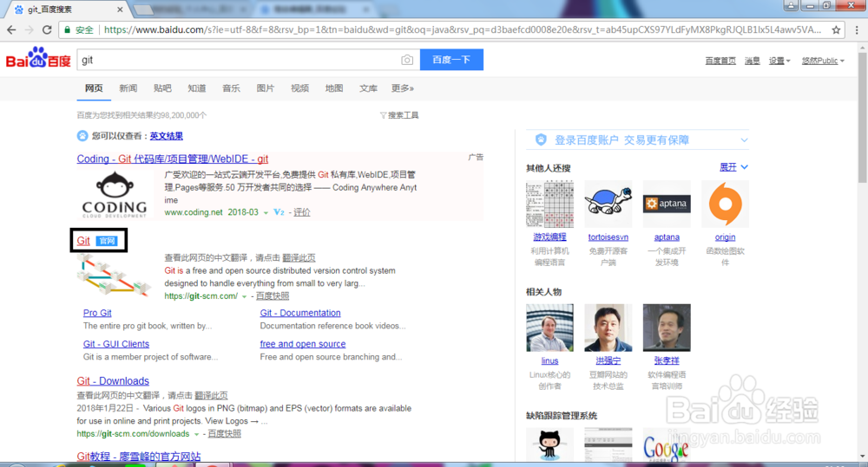
Task: Open the 悠然Public account dropdown
Action: (x=823, y=61)
